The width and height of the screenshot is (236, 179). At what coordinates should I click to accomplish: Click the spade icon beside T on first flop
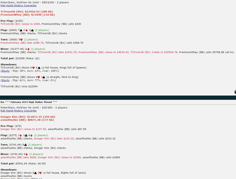tap(21, 30)
